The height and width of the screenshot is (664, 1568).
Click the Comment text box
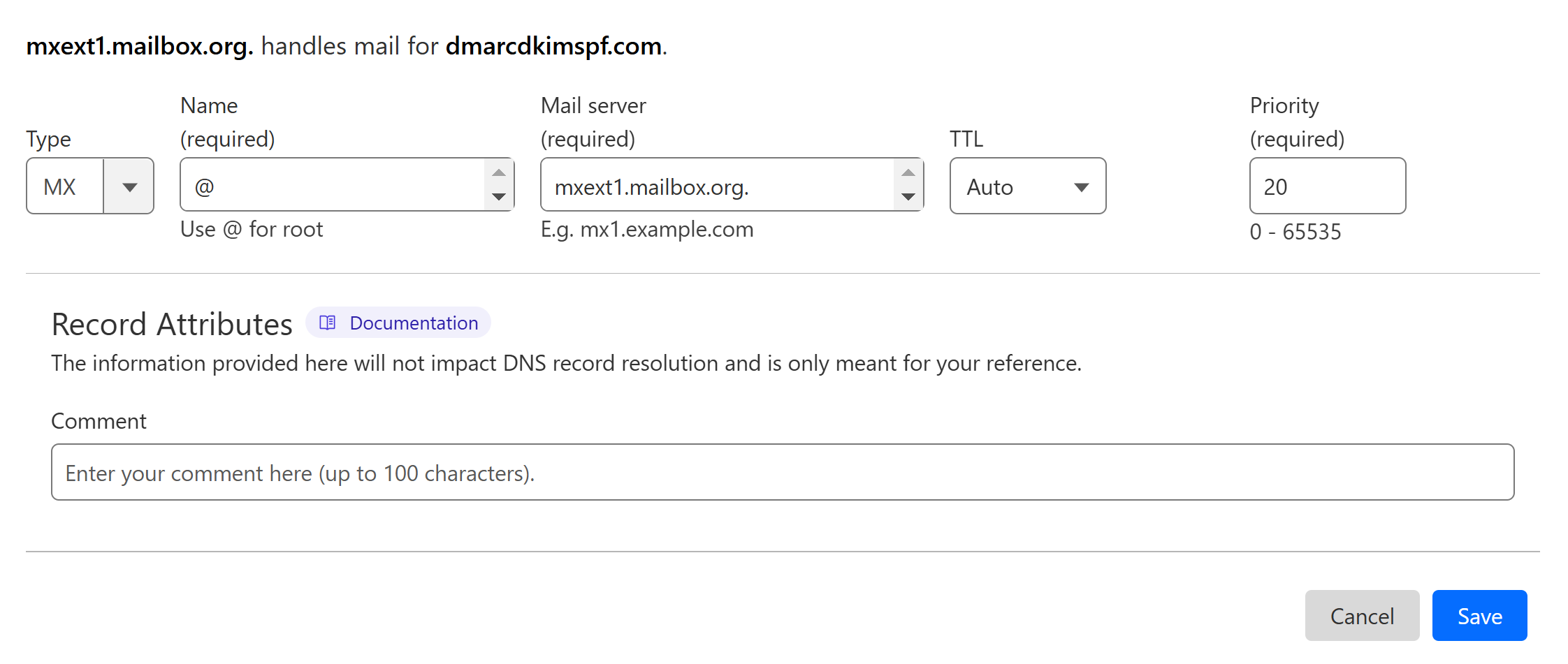(783, 472)
